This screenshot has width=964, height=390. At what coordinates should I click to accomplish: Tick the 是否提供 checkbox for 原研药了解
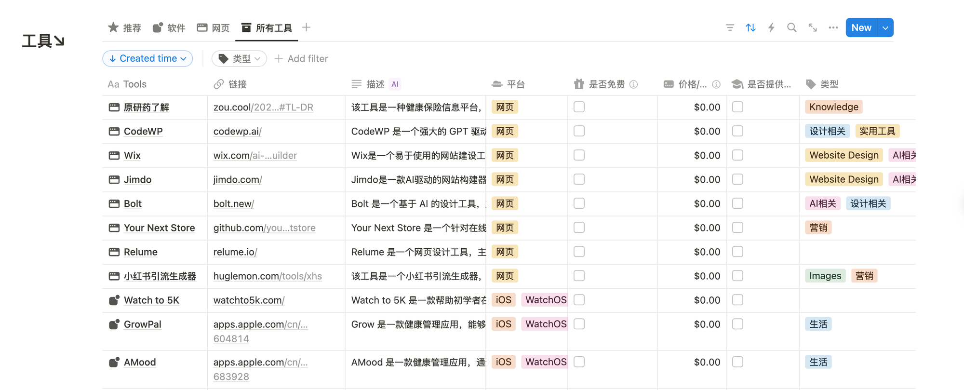(737, 107)
